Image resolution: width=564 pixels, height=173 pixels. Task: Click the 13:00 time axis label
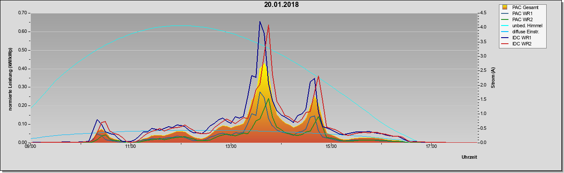click(x=231, y=147)
